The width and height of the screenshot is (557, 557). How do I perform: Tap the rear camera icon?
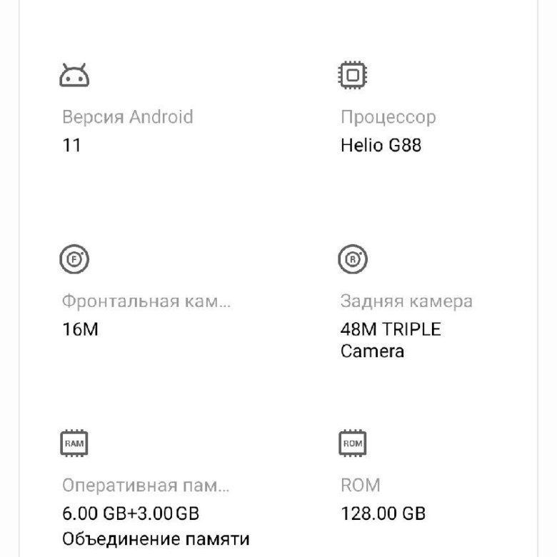pos(352,260)
